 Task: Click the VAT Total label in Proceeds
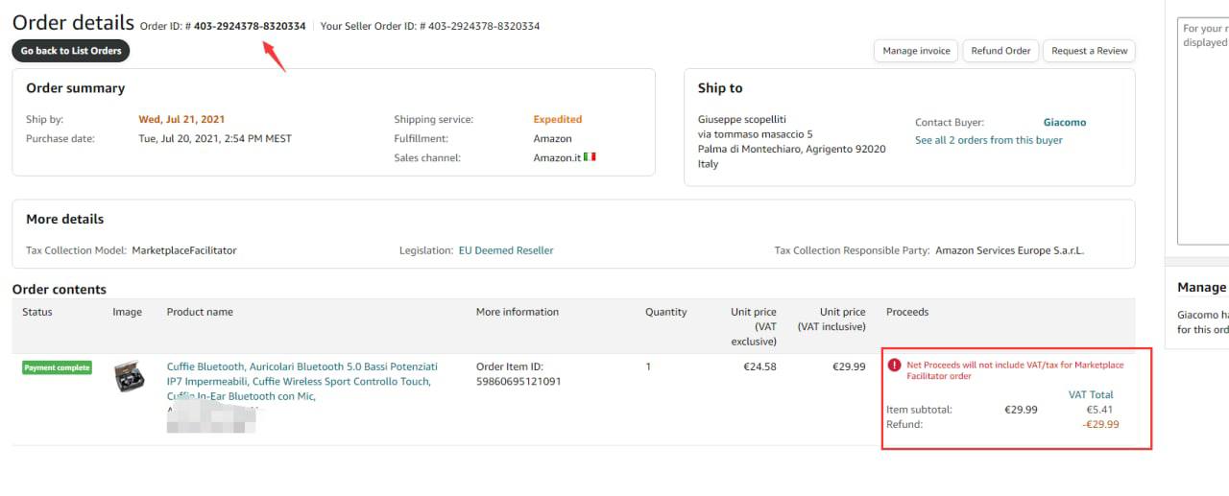click(1091, 394)
